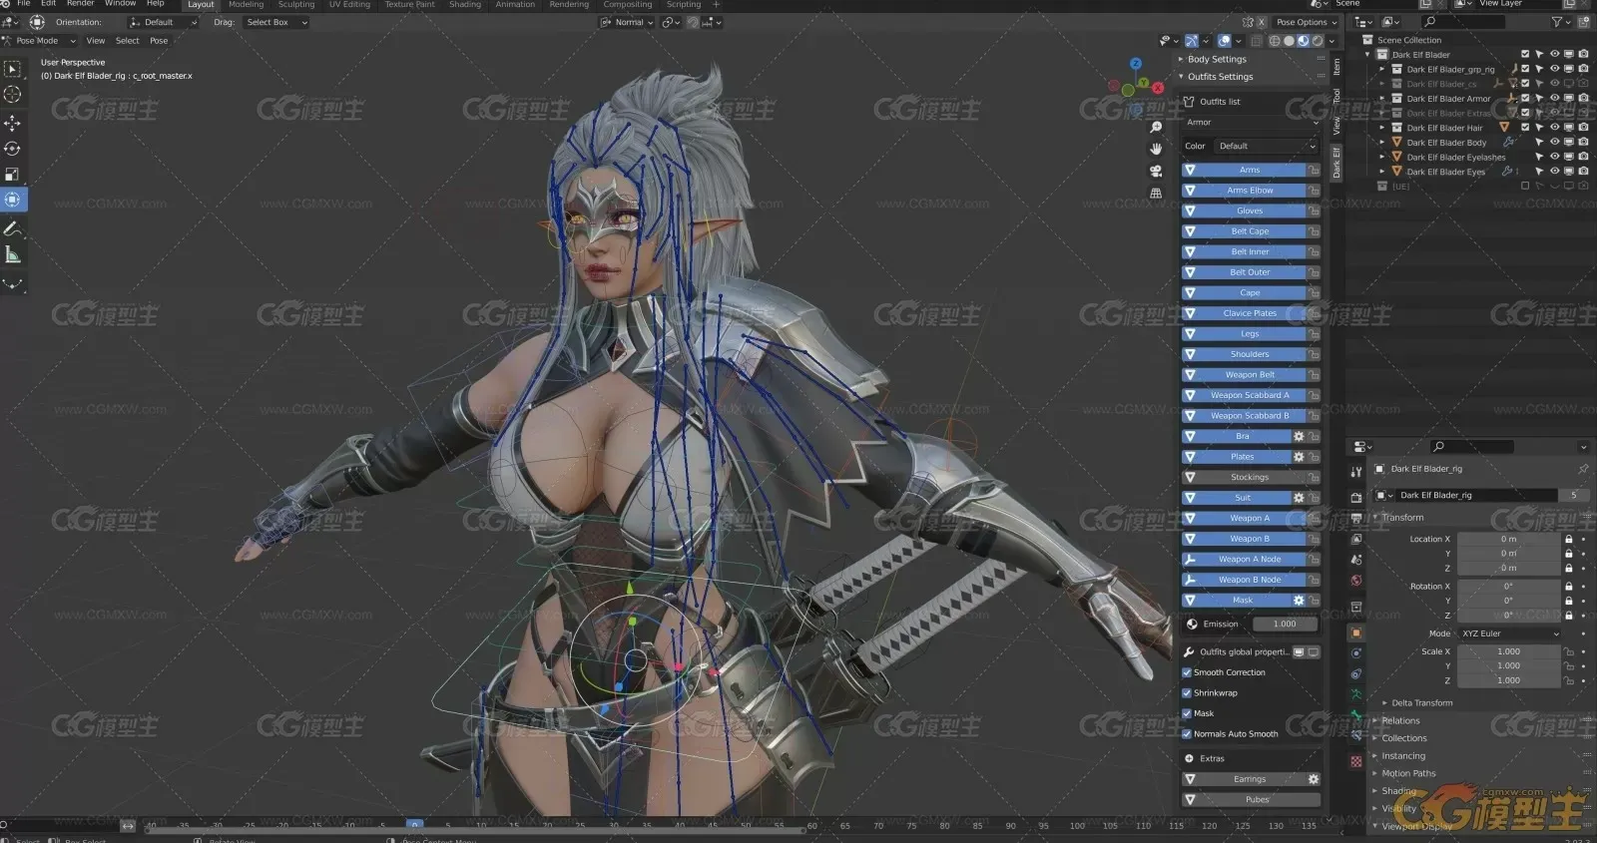
Task: Open the Pose menu in viewport header
Action: point(159,41)
